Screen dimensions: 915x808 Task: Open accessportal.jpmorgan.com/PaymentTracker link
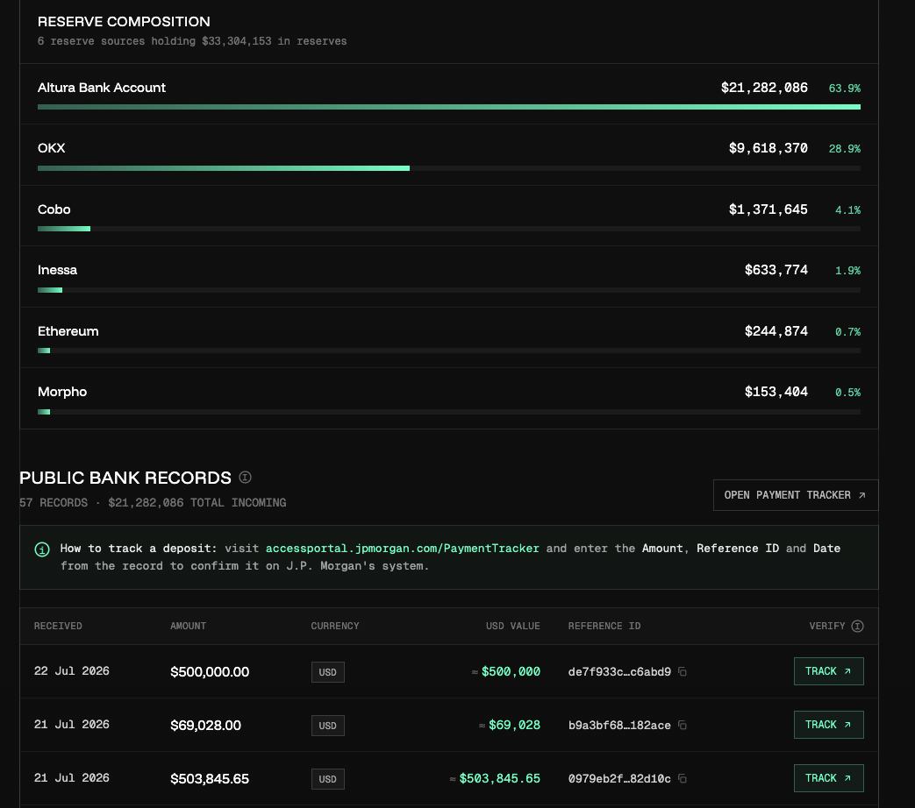(402, 549)
